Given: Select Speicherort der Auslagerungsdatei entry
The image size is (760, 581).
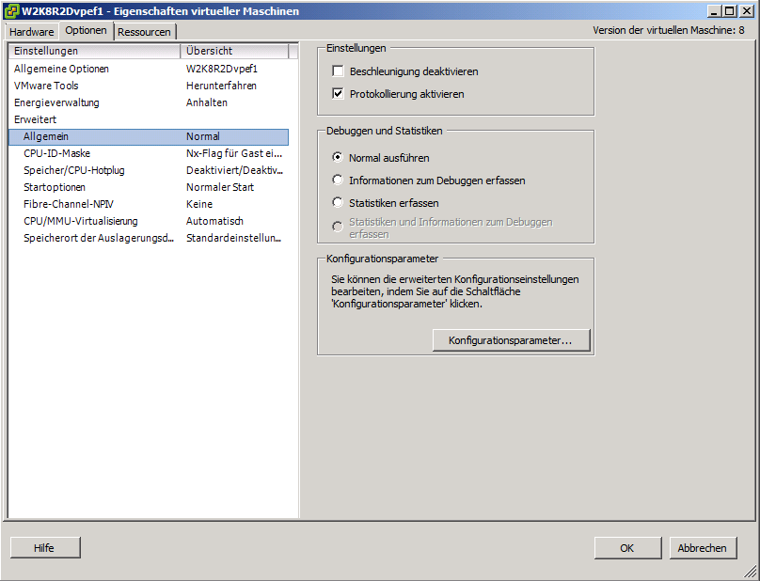Looking at the screenshot, I should (x=149, y=239).
